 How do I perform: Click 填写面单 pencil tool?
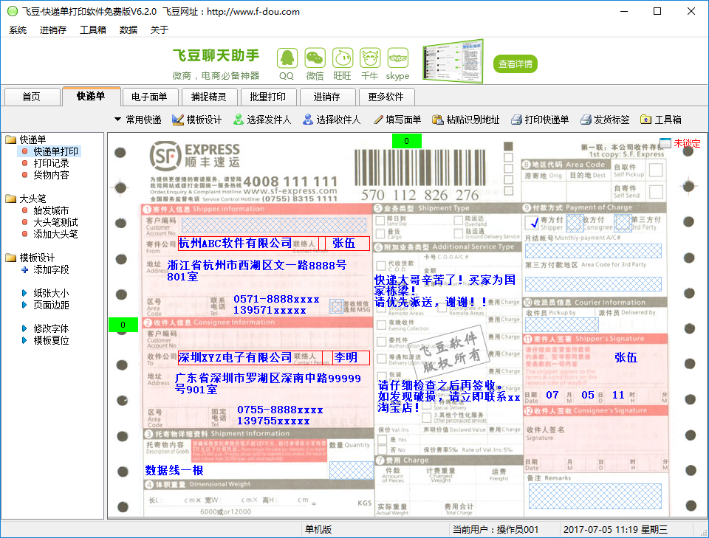point(397,120)
